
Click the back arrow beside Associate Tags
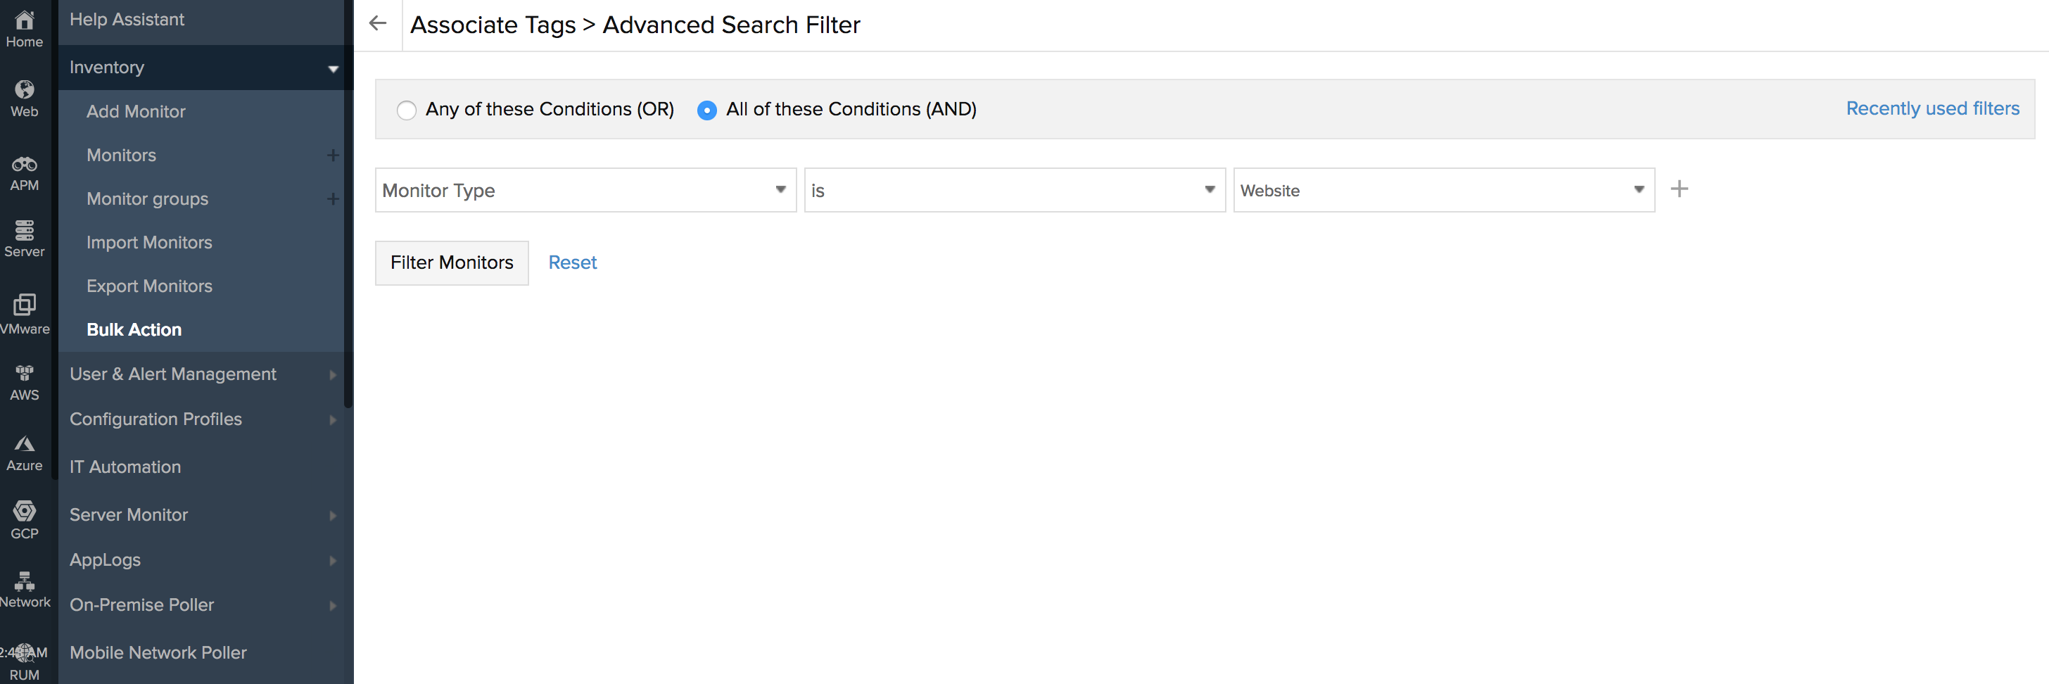[x=378, y=24]
